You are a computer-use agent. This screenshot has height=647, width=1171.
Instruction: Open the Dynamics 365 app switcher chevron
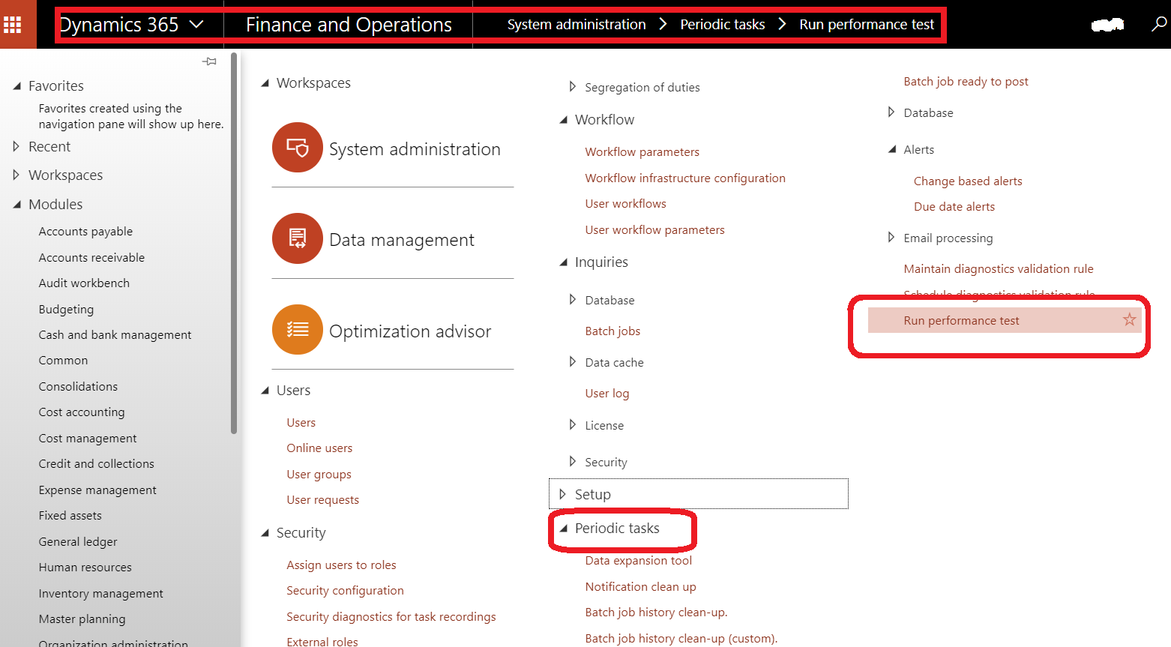[x=196, y=24]
